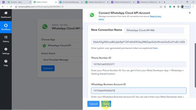This screenshot has height=110, width=196.
Task: Click the 'Action : Do this ...' heading
Action: click(61, 25)
